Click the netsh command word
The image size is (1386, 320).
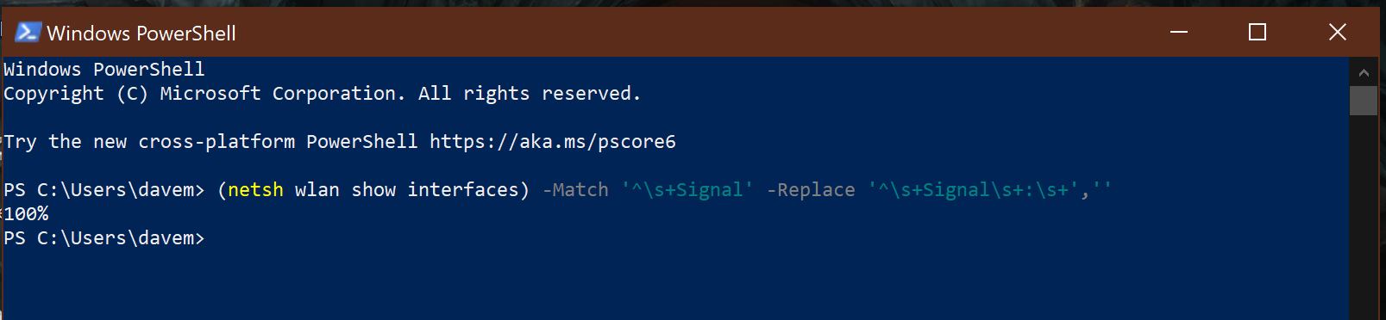[x=255, y=190]
